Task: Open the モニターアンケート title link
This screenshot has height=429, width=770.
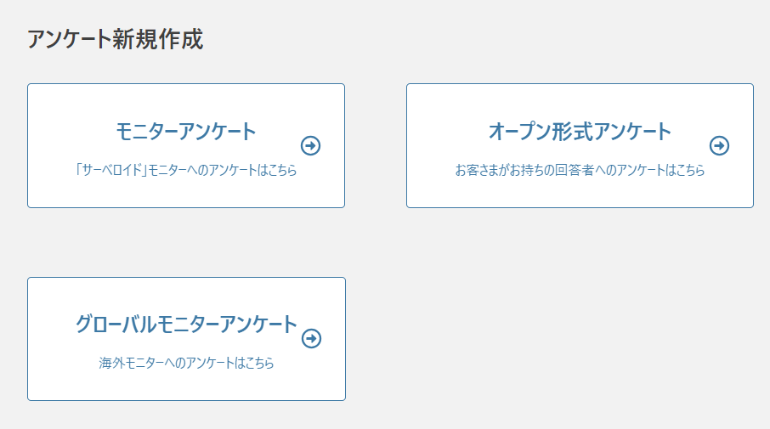Action: pyautogui.click(x=185, y=132)
